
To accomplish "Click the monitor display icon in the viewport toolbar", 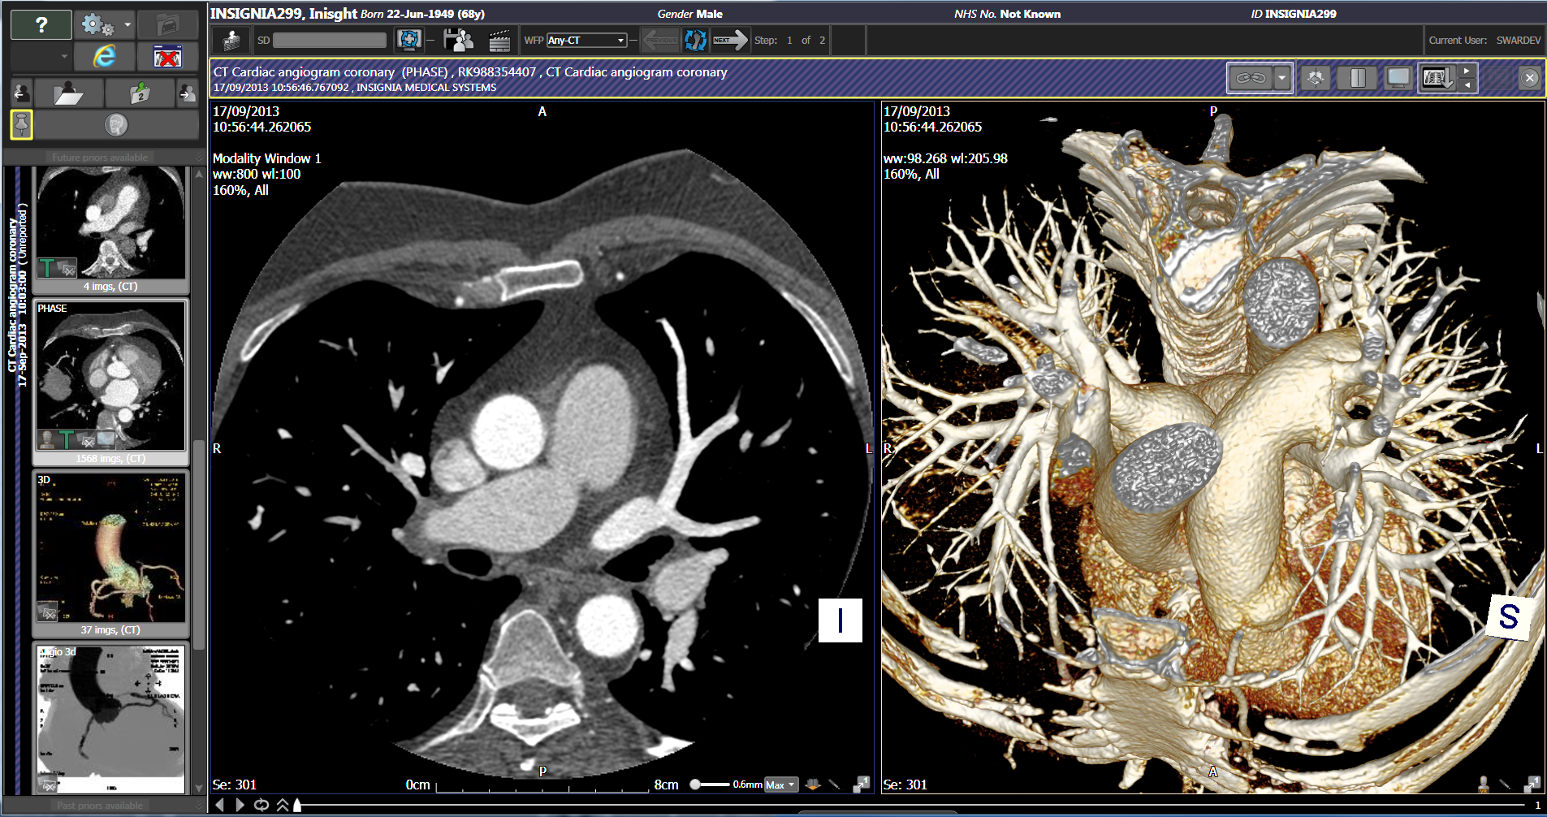I will (x=1398, y=77).
